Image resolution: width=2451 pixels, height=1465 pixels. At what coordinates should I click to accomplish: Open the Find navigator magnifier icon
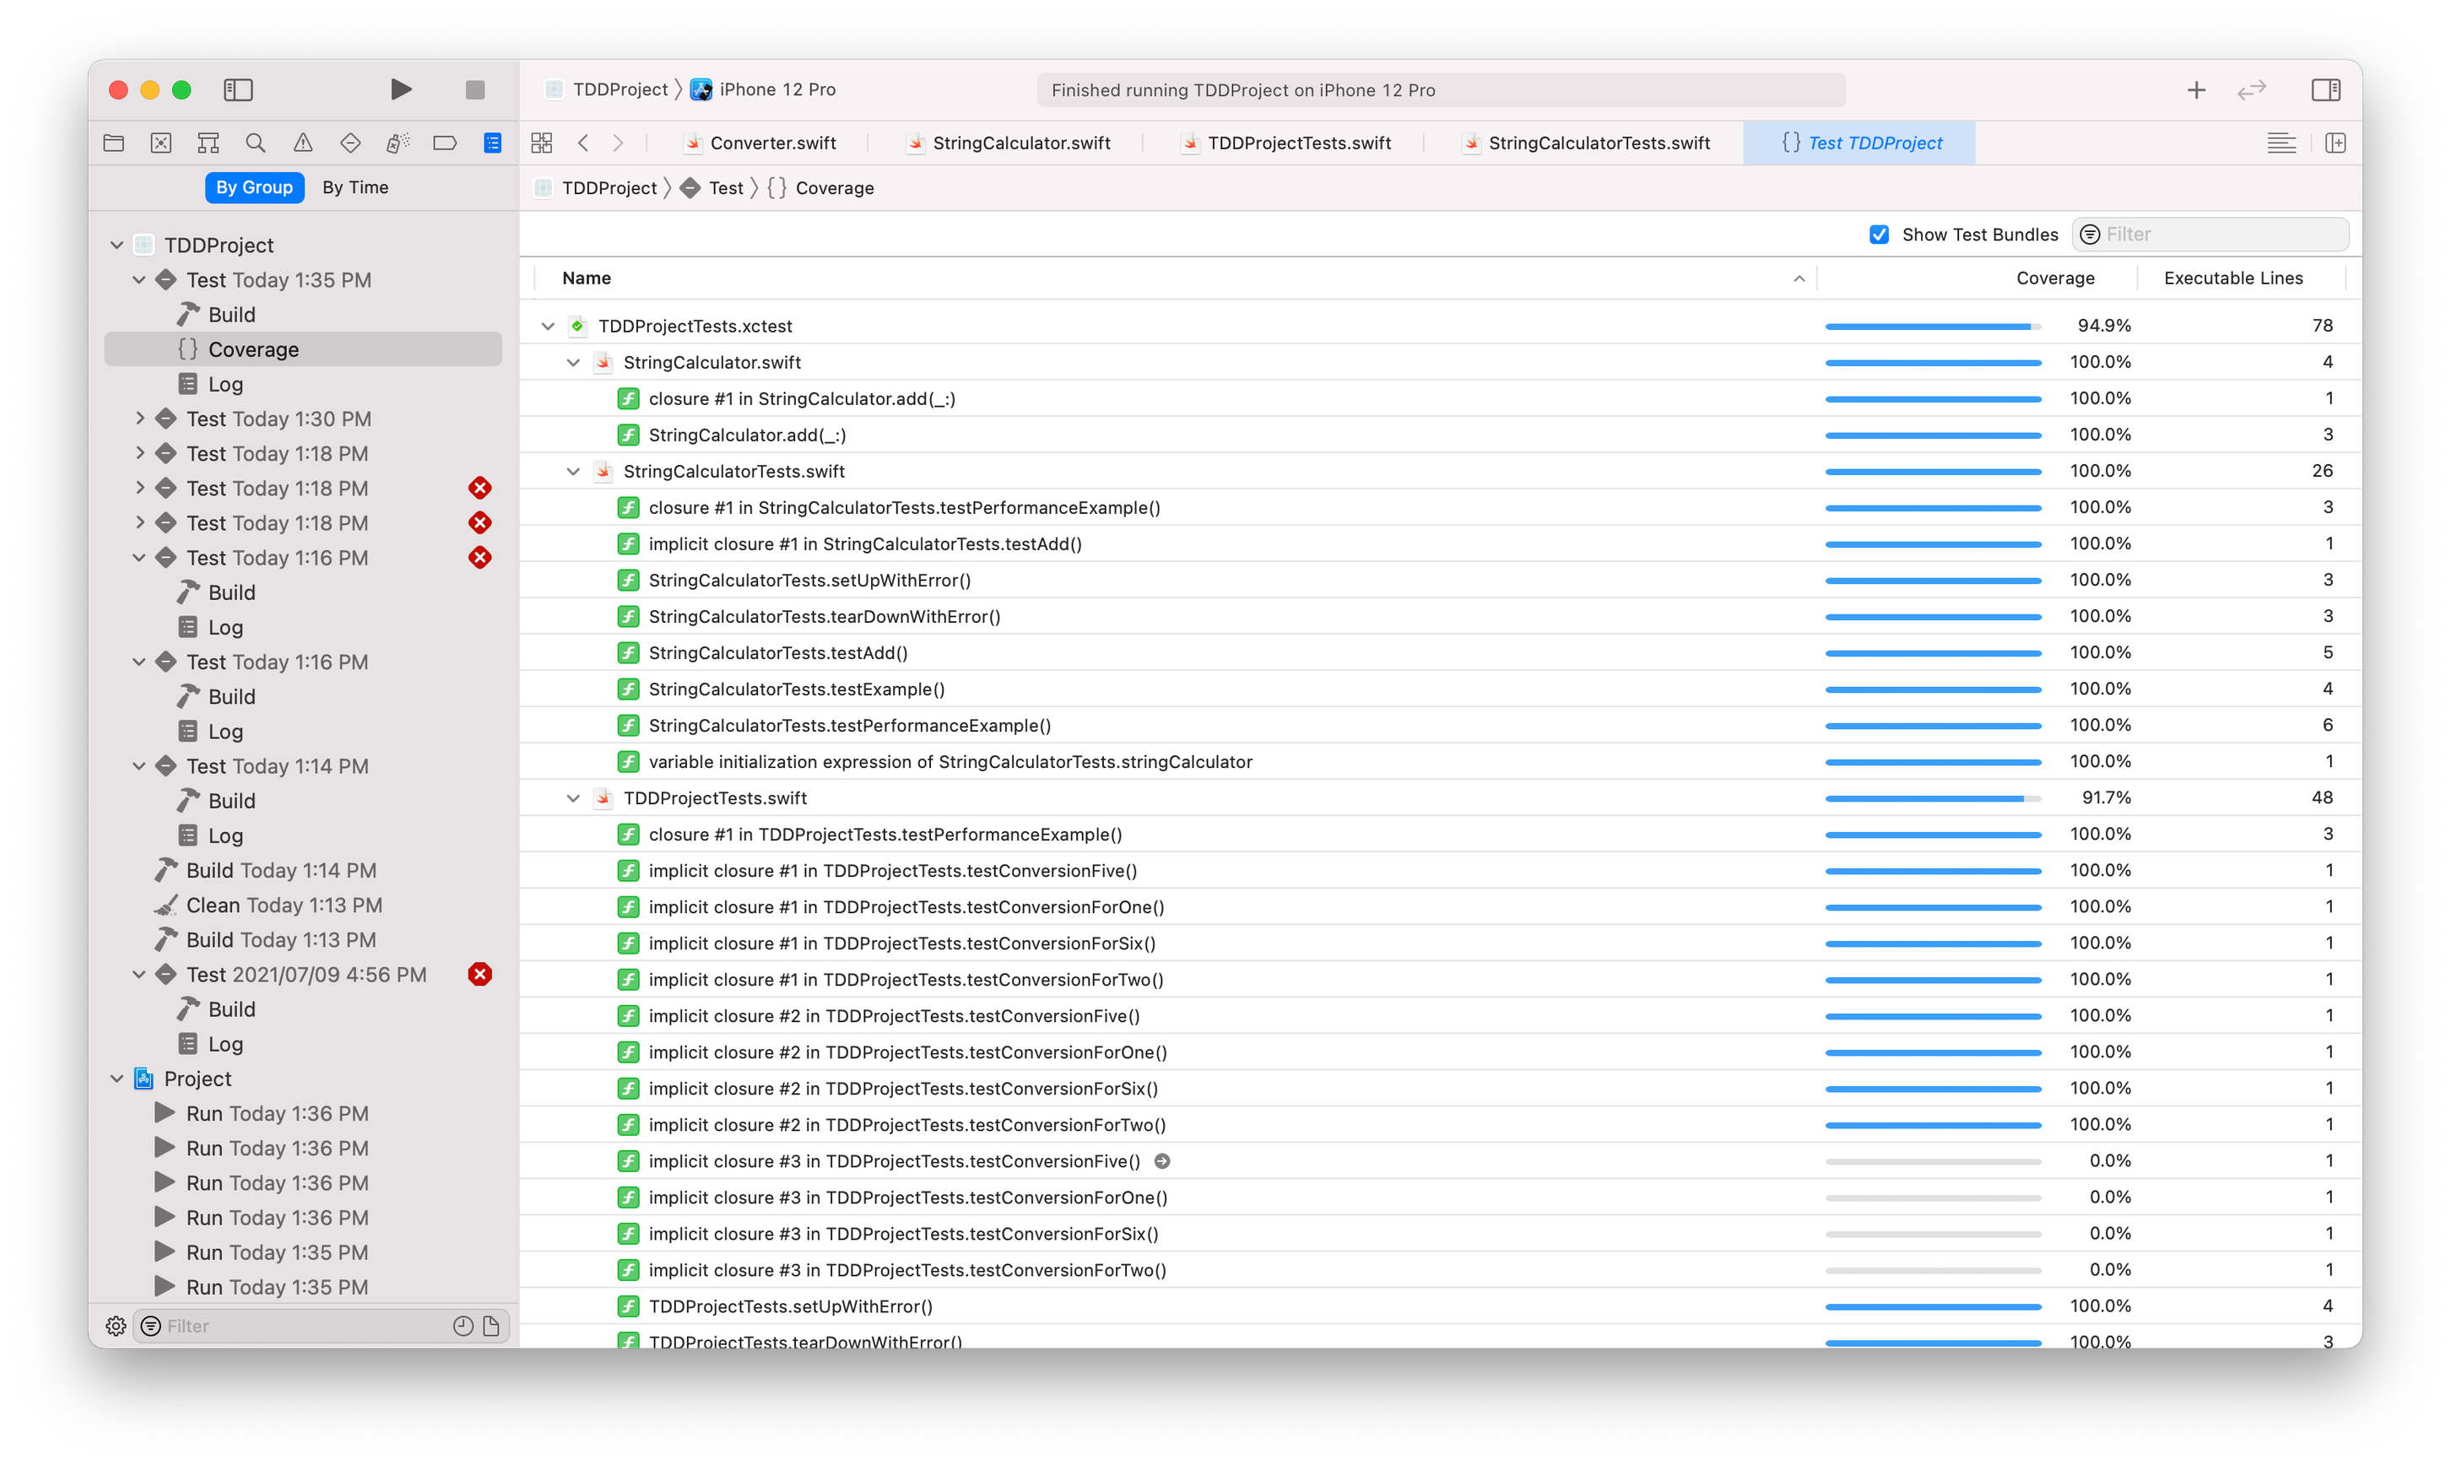(256, 143)
